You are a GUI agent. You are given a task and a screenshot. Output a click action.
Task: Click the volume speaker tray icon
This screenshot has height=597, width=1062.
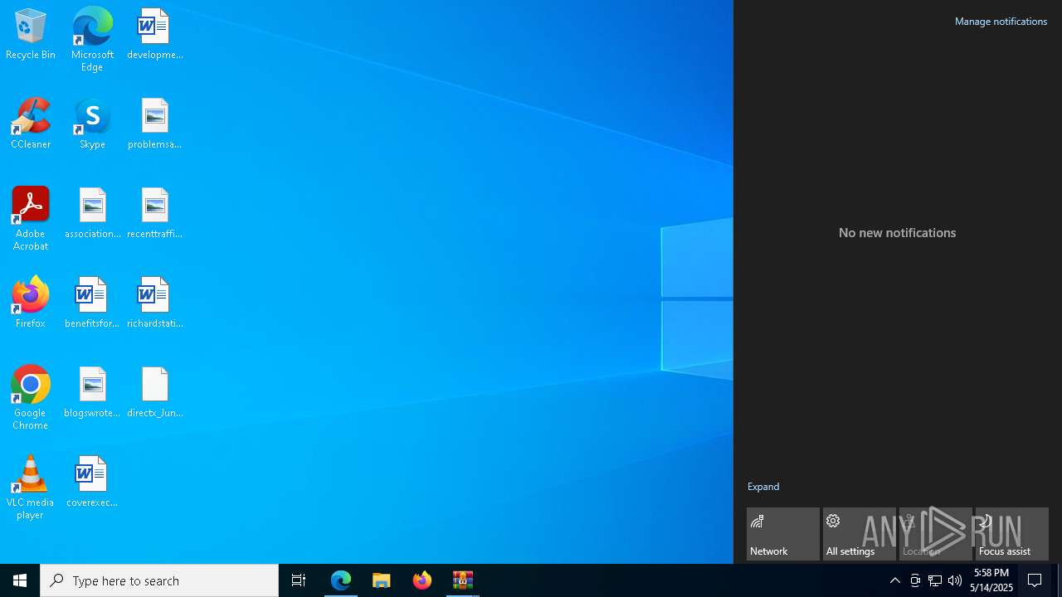[x=955, y=580]
